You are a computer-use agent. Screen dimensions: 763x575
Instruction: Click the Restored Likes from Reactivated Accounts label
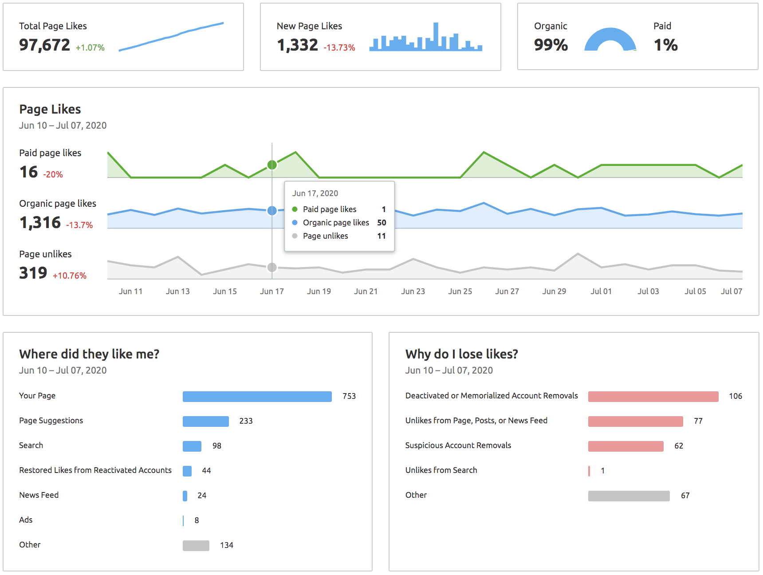pos(95,470)
